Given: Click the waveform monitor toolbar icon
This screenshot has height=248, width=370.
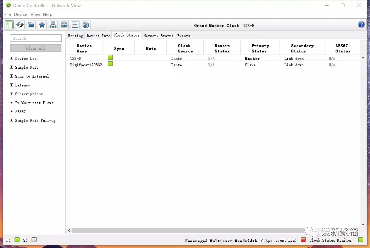Looking at the screenshot, I should pos(64,25).
